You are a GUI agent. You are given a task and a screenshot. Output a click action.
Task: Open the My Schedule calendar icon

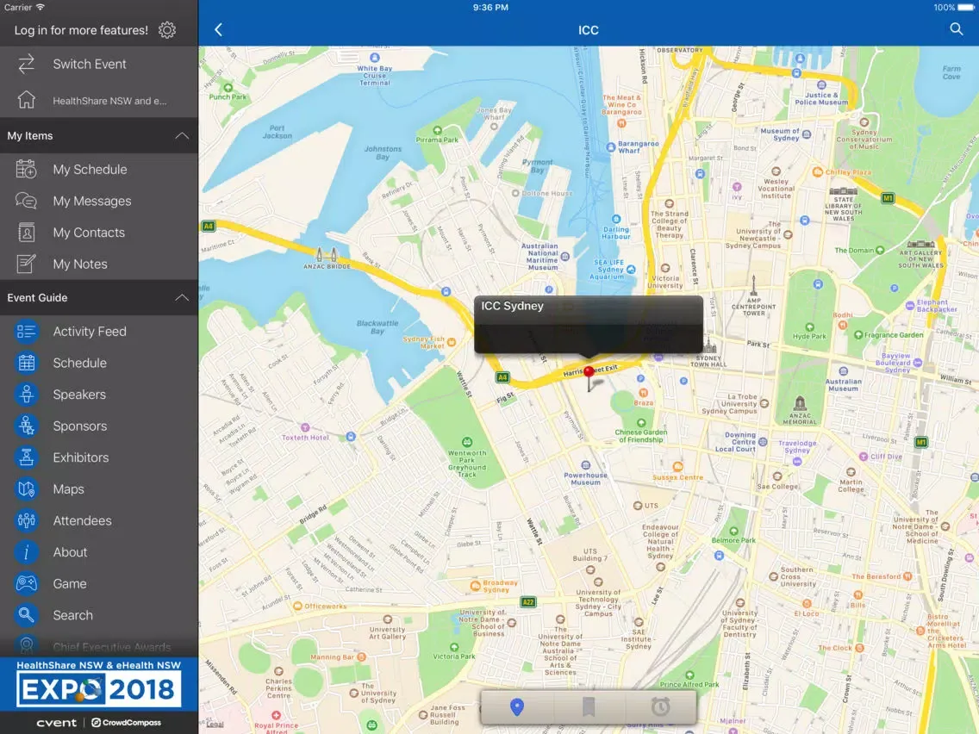coord(26,169)
